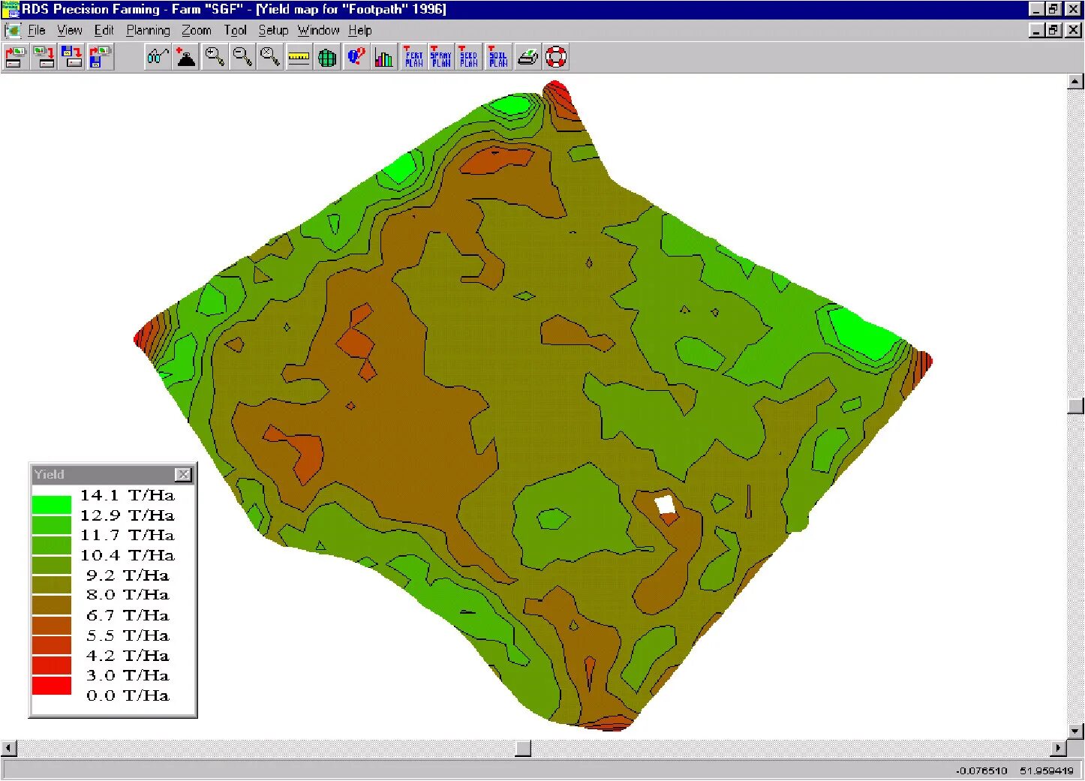Click the import from data card icon
Screen dimensions: 1085x781
[x=17, y=57]
